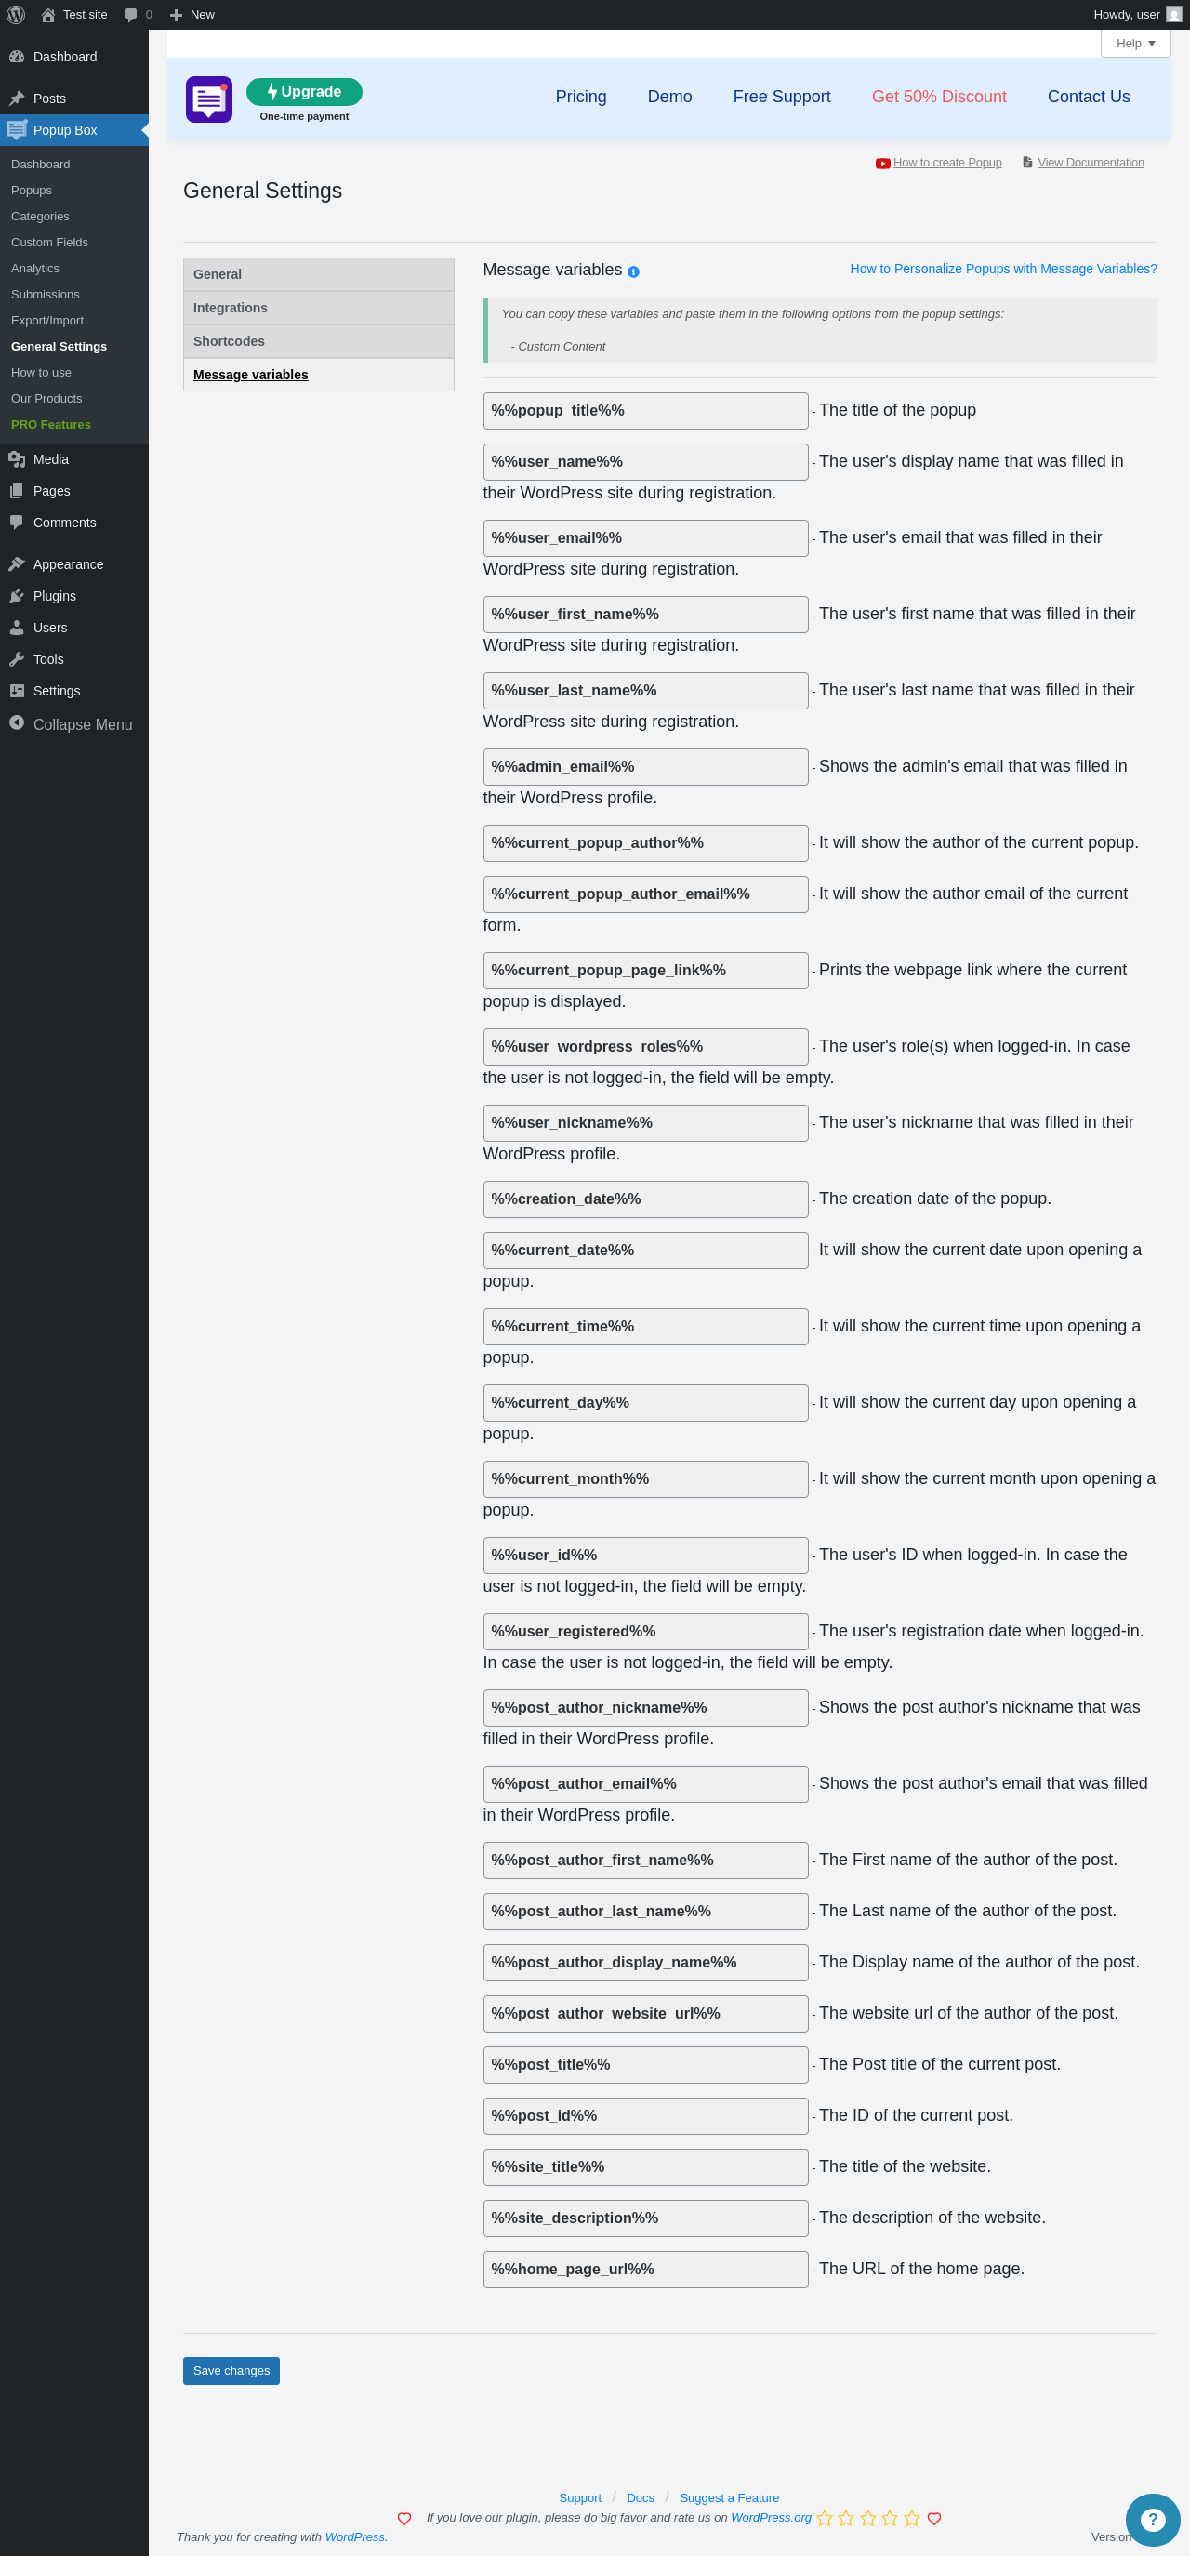
Task: Open the New content menu in admin bar
Action: tap(192, 15)
